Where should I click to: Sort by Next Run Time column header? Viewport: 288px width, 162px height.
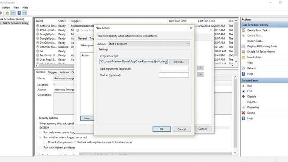pyautogui.click(x=178, y=21)
